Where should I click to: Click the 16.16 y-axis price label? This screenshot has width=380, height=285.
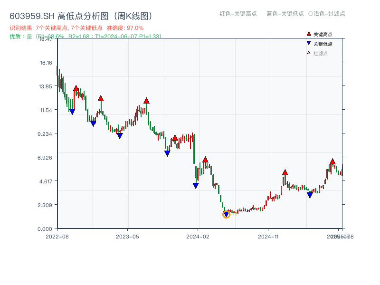click(x=48, y=63)
